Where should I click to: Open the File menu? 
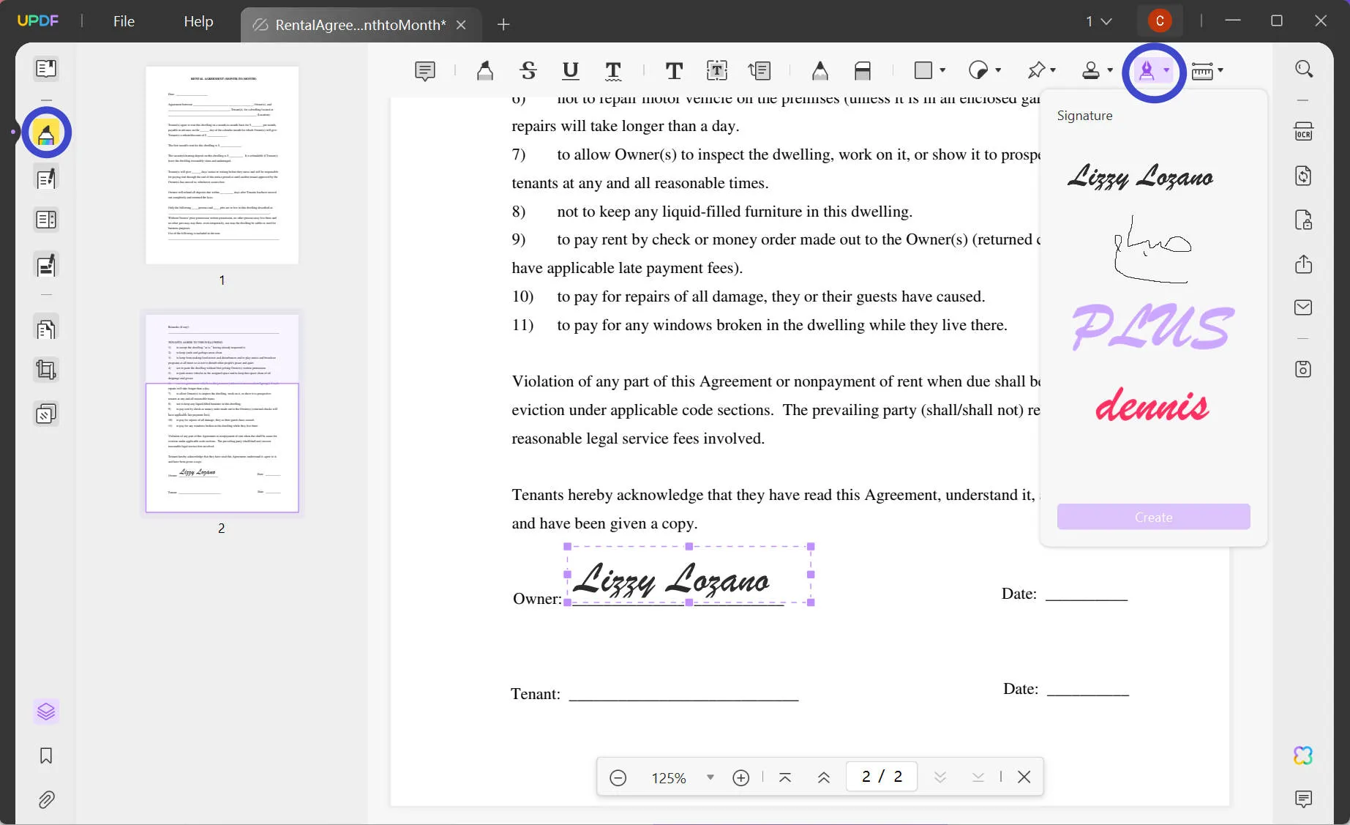(x=123, y=21)
